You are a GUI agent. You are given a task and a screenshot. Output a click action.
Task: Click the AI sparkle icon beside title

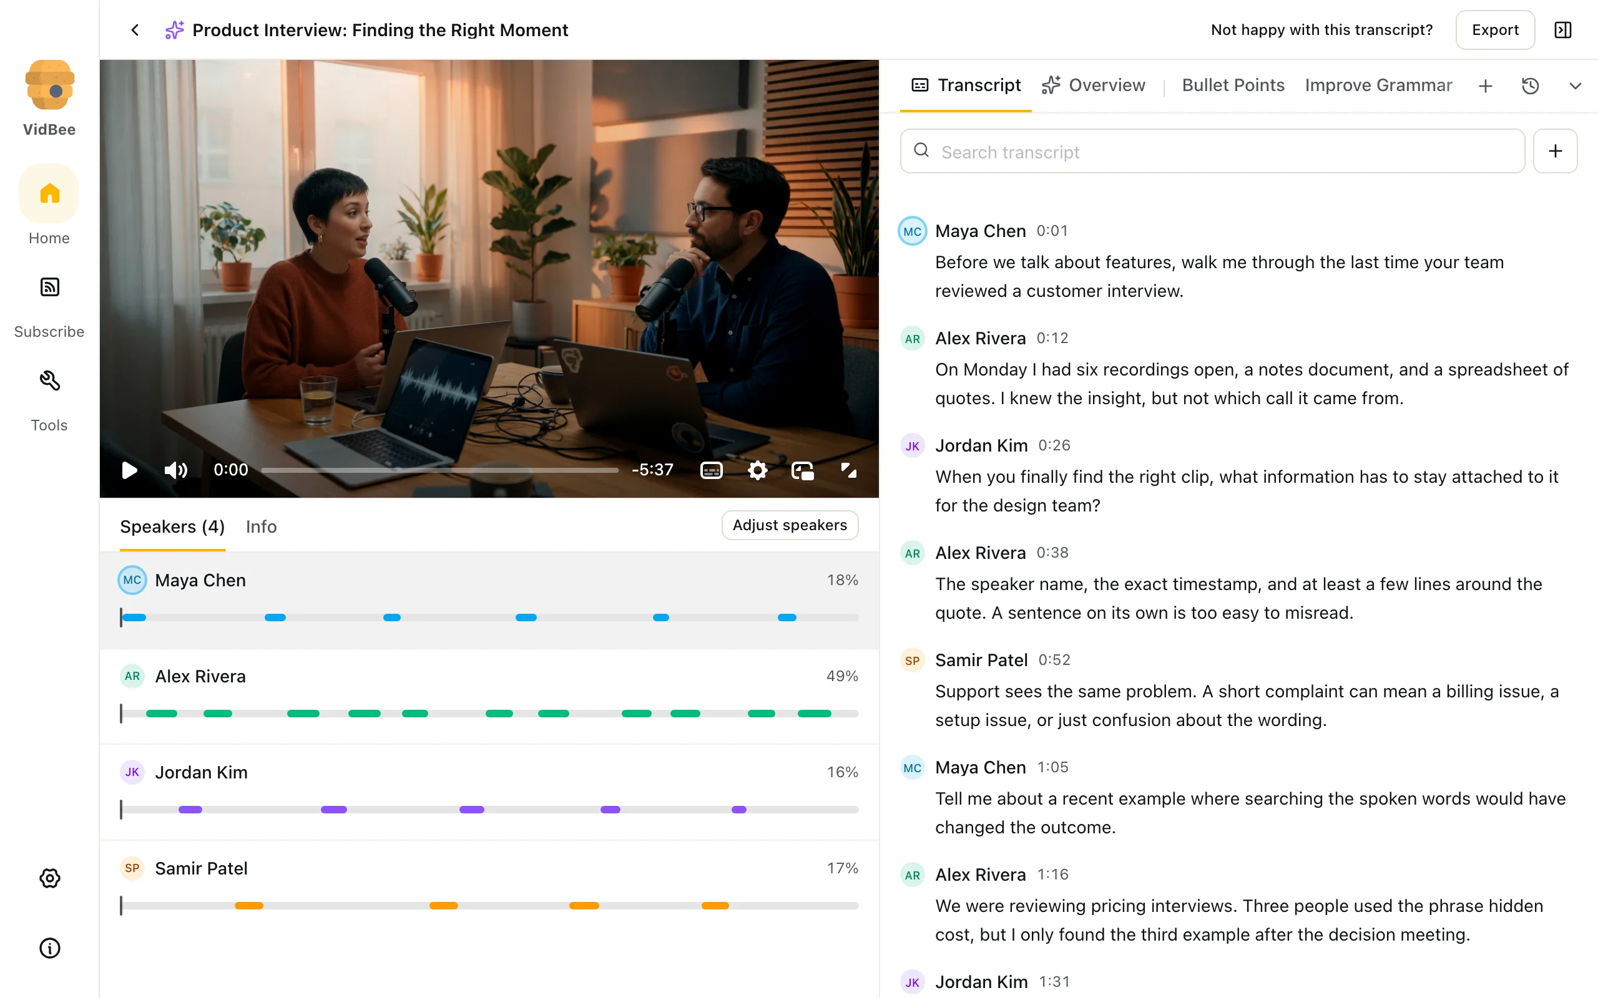point(174,30)
